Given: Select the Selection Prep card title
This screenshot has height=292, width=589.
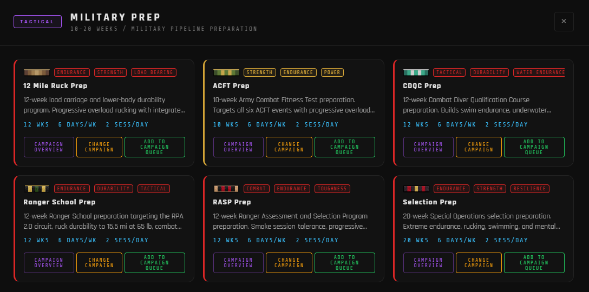Looking at the screenshot, I should coord(430,202).
